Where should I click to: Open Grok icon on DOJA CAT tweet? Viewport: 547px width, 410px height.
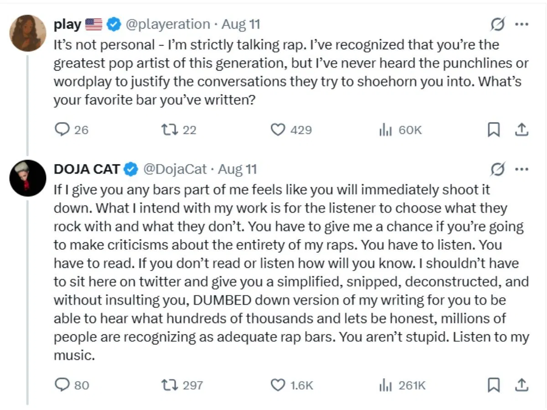point(497,170)
